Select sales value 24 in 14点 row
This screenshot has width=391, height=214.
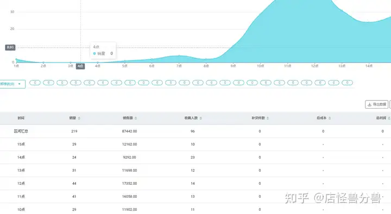(x=74, y=158)
